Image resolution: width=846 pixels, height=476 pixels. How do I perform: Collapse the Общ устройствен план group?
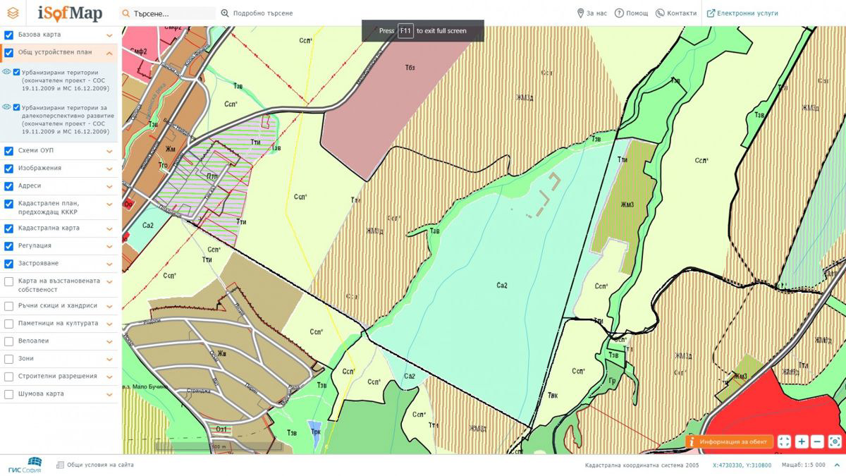pyautogui.click(x=110, y=53)
